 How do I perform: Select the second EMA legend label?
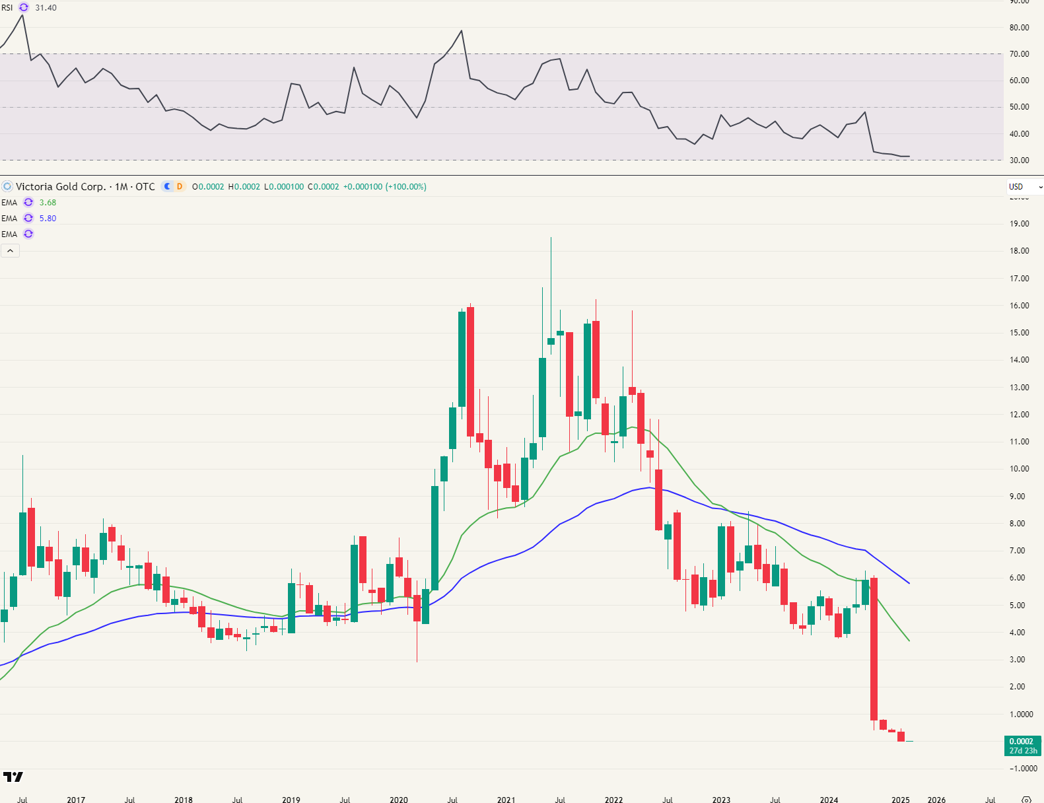point(9,218)
